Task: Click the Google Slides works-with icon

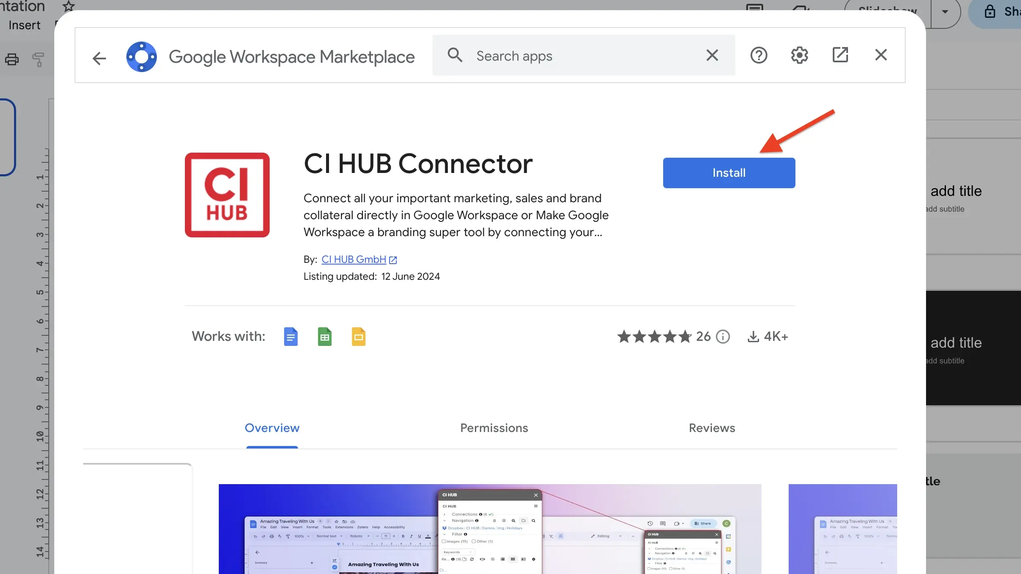Action: click(x=359, y=337)
